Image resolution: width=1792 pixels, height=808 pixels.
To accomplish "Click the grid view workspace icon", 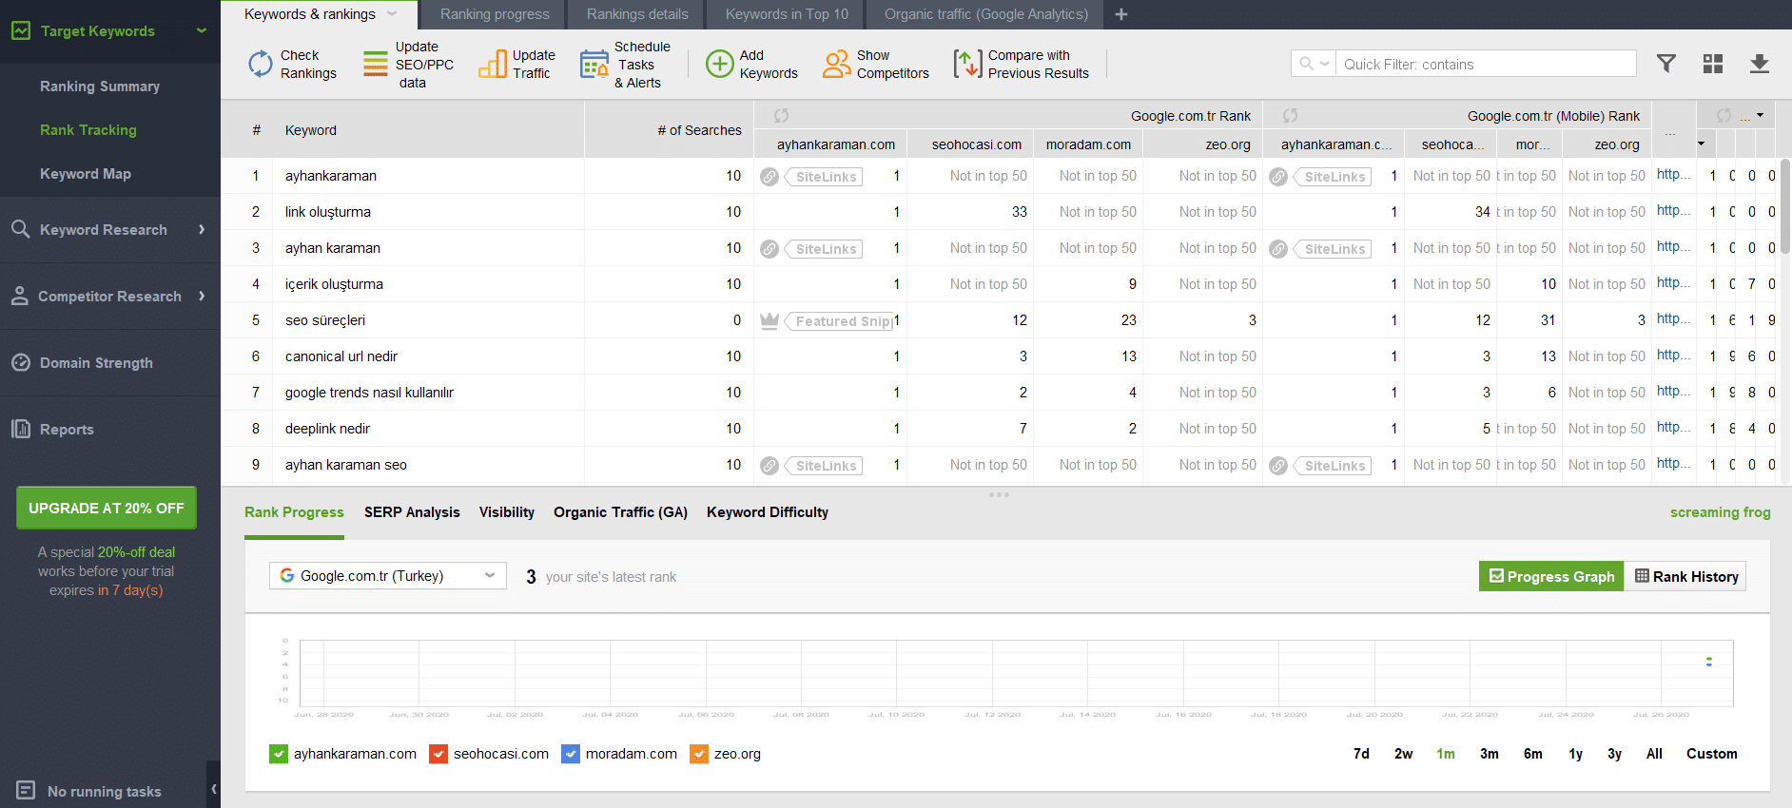I will pos(1713,64).
